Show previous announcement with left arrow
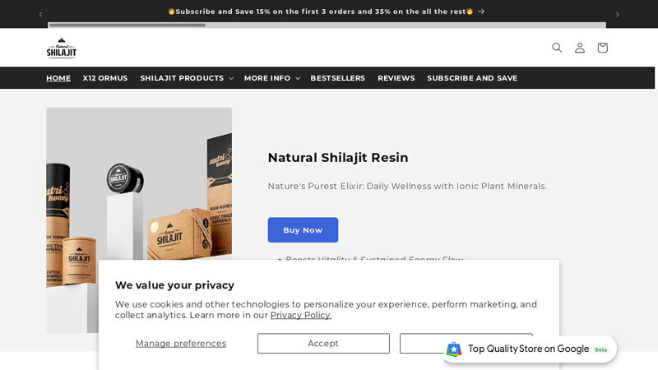The width and height of the screenshot is (658, 370). [40, 14]
